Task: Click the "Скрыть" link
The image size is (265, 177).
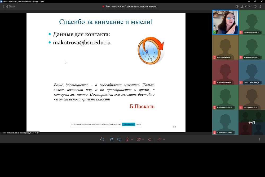Action: tap(139, 124)
